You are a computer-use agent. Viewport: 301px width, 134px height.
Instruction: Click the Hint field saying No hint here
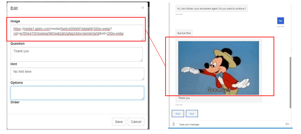click(78, 74)
